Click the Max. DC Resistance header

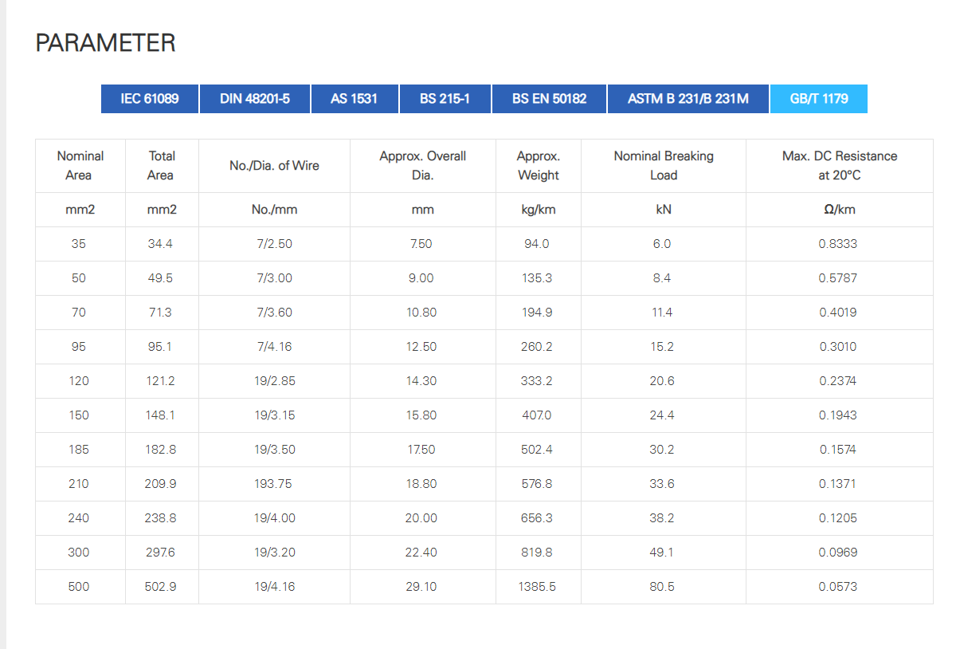click(x=839, y=166)
